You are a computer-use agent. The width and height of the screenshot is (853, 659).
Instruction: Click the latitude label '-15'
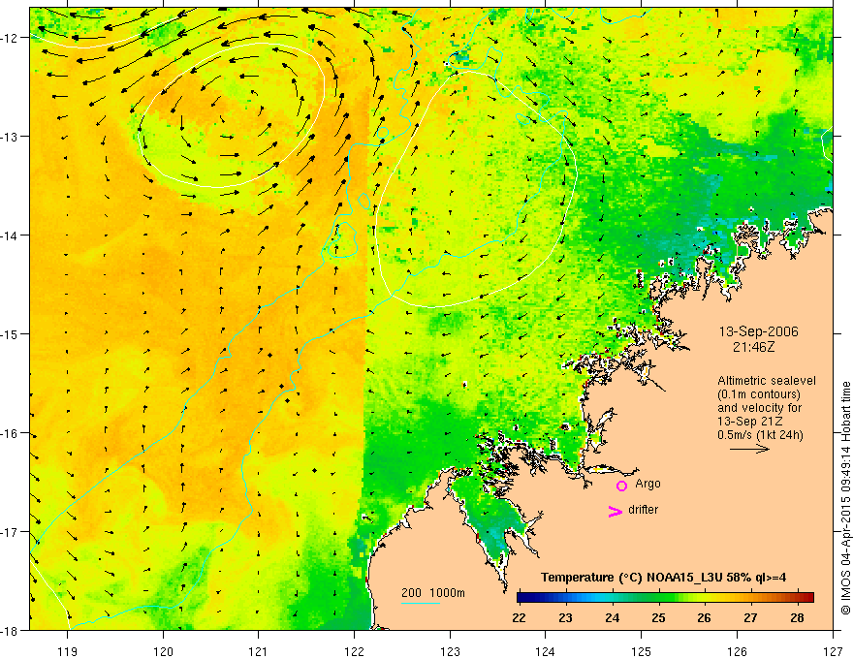[x=11, y=333]
